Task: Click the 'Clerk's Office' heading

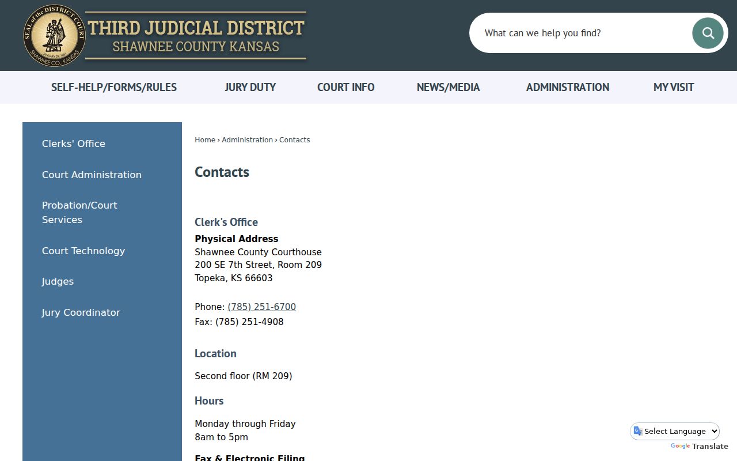Action: (226, 222)
